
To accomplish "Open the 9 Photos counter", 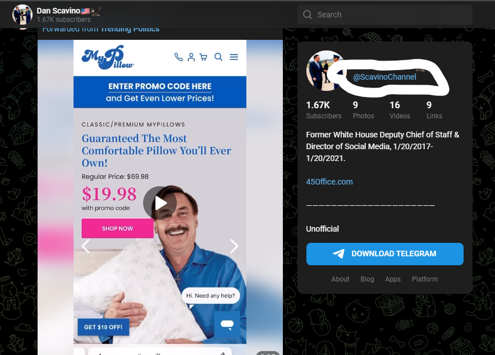I will (x=363, y=110).
